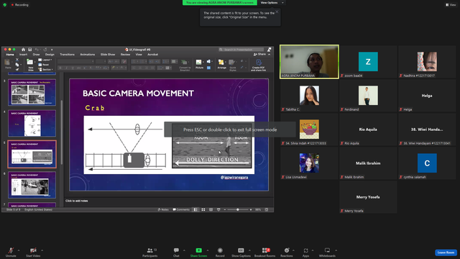Image resolution: width=460 pixels, height=259 pixels.
Task: Click the zoom slider handle in status bar
Action: (x=238, y=209)
